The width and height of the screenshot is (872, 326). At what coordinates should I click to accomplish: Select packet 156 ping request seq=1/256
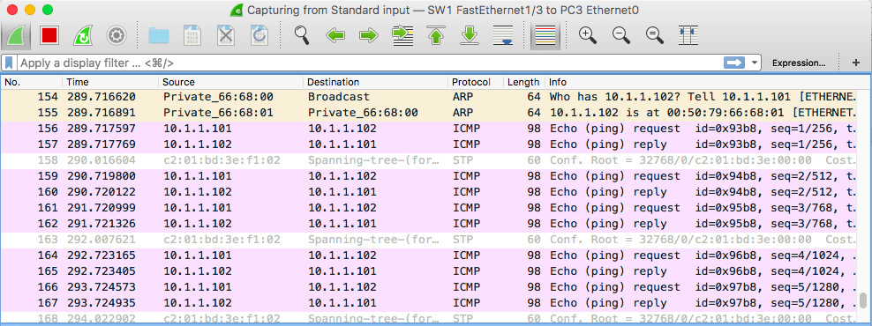pyautogui.click(x=428, y=129)
